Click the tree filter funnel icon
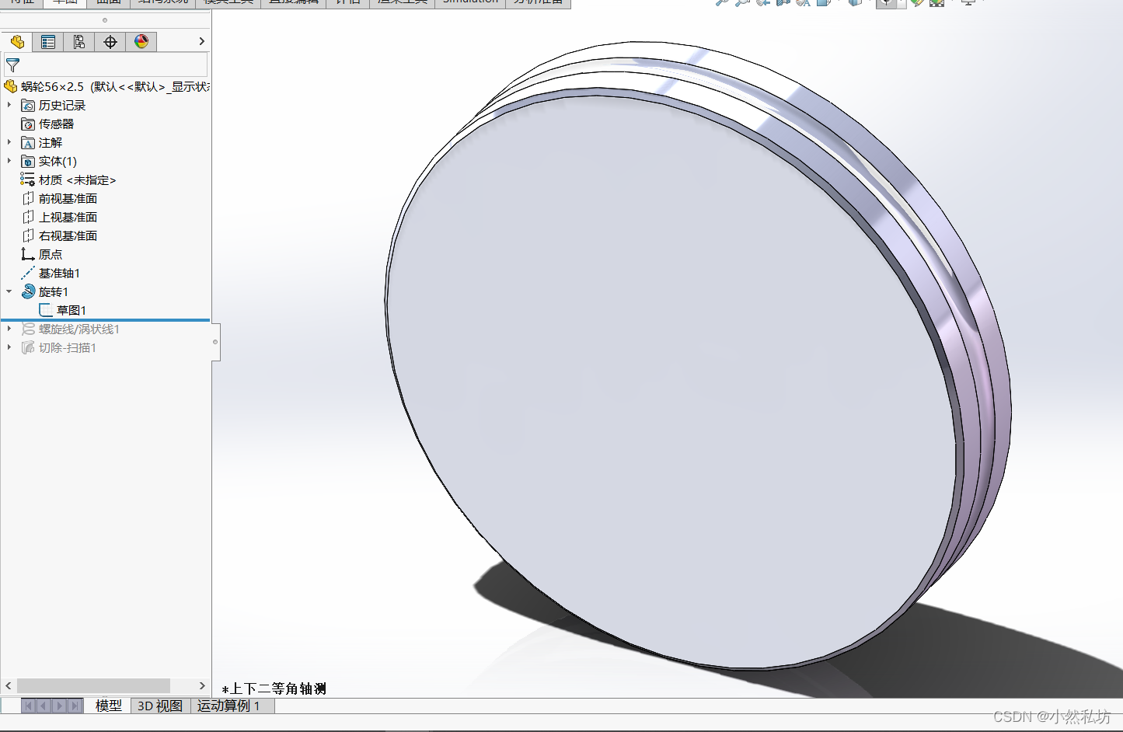Viewport: 1123px width, 732px height. click(12, 65)
